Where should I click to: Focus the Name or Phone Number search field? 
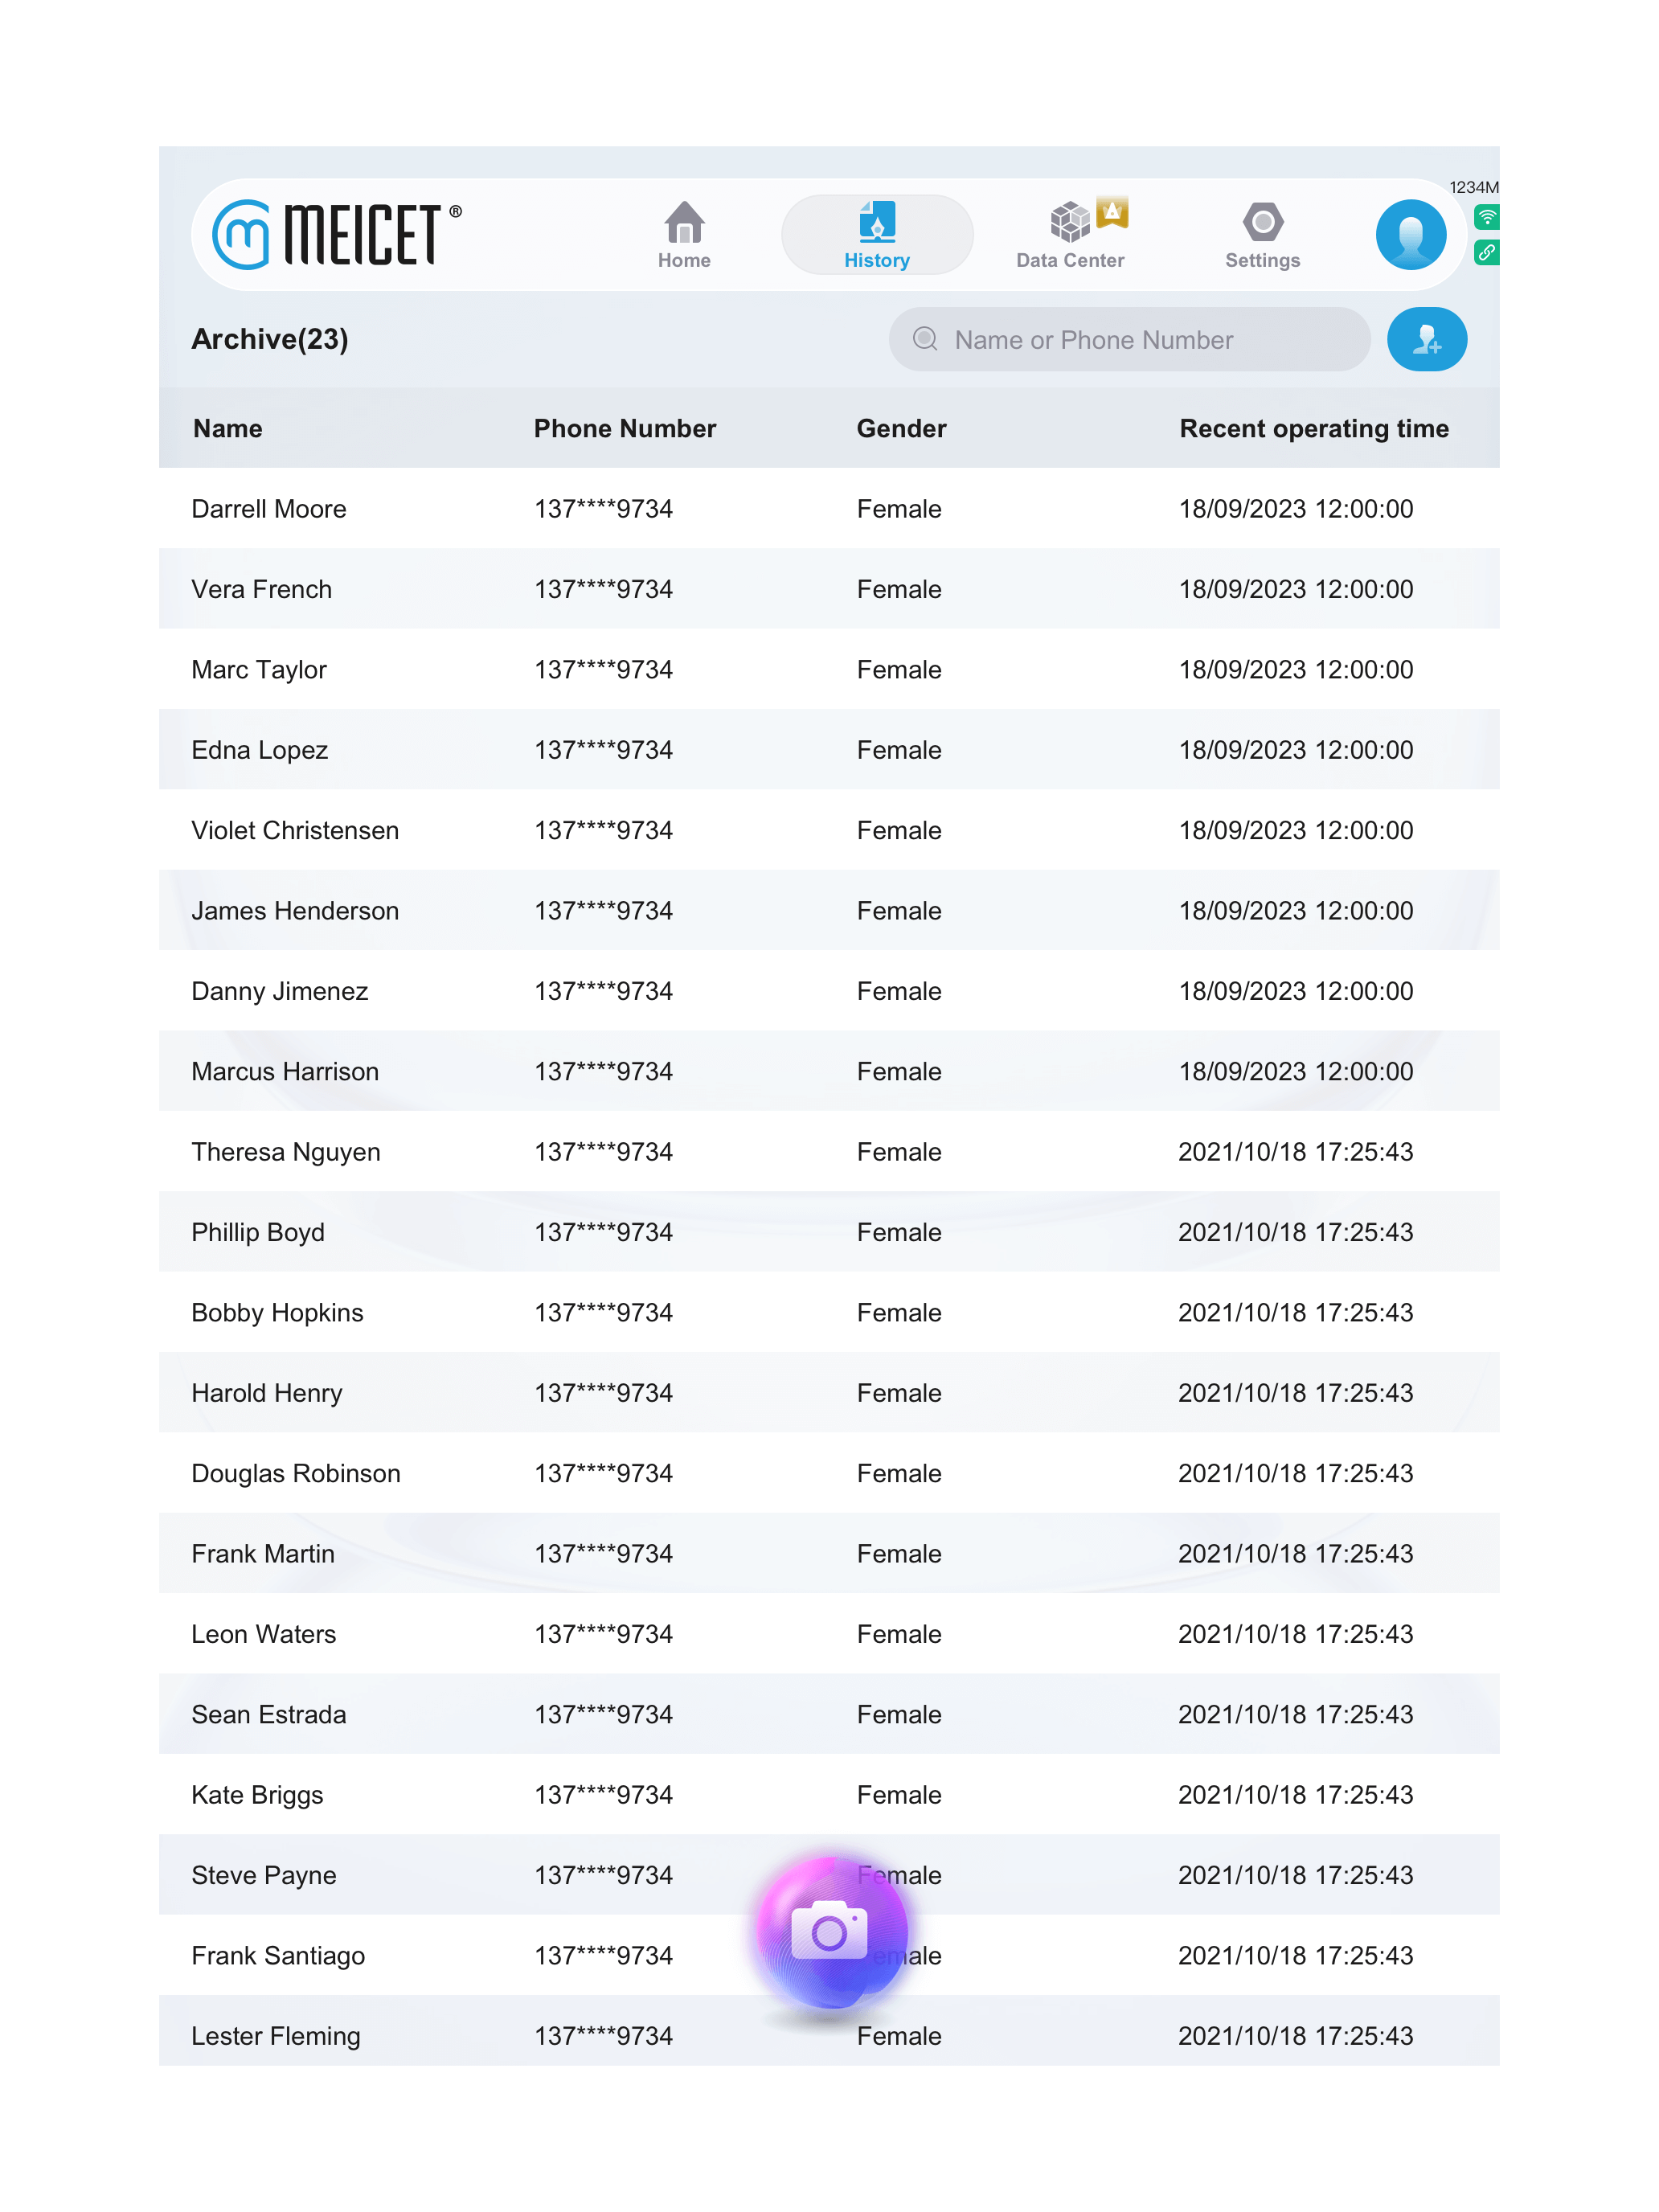coord(1129,340)
